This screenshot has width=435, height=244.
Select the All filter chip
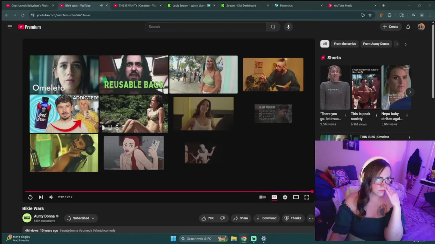coord(325,44)
